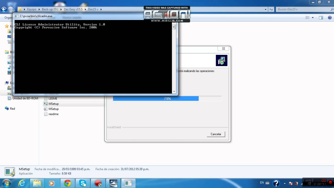Click the on-screen keyboard tray icon
The image size is (334, 188).
tap(267, 183)
